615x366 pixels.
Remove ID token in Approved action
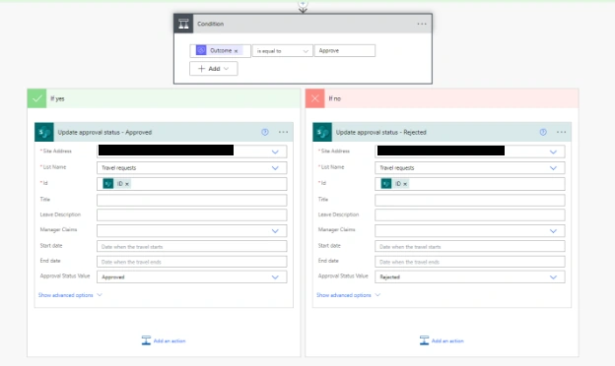(x=127, y=184)
